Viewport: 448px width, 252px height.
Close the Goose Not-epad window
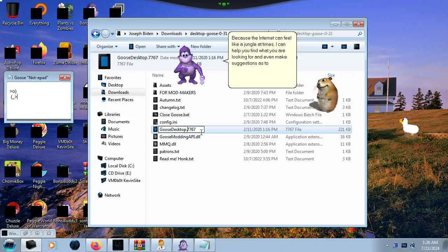[65, 77]
